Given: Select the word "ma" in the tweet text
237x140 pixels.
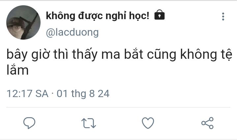Looking at the screenshot, I should pyautogui.click(x=111, y=55).
